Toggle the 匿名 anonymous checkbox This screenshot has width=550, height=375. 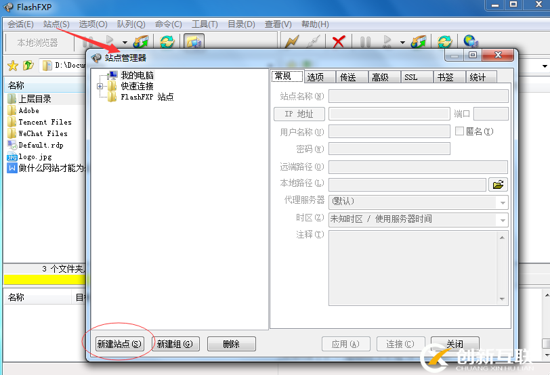point(459,131)
